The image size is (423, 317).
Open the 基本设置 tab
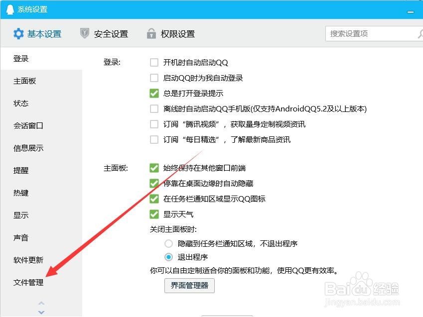[37, 34]
